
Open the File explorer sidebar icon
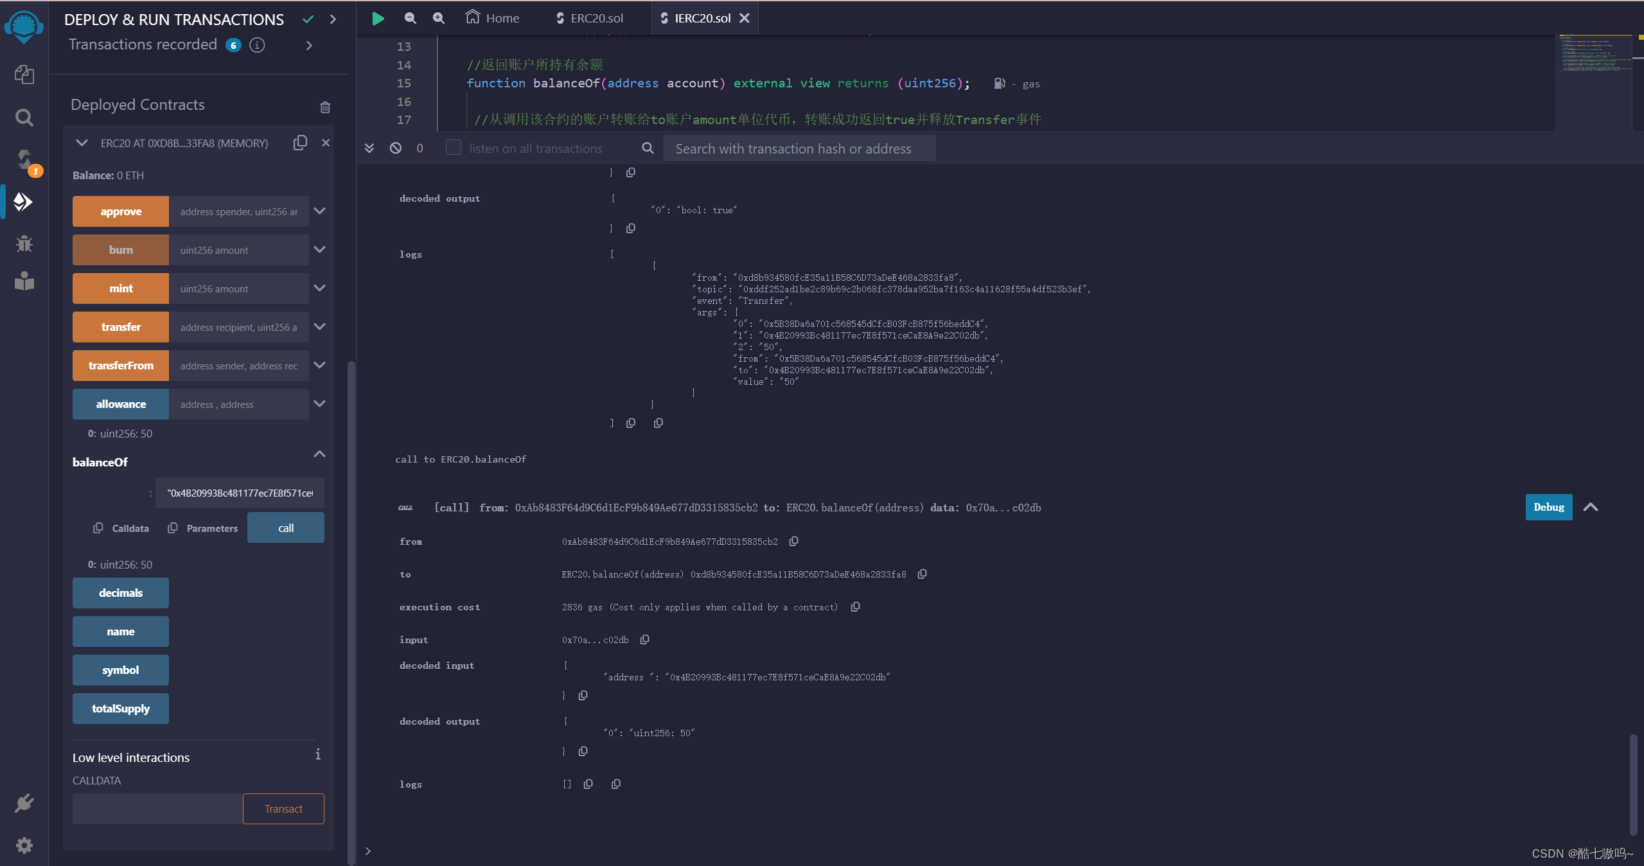click(24, 75)
